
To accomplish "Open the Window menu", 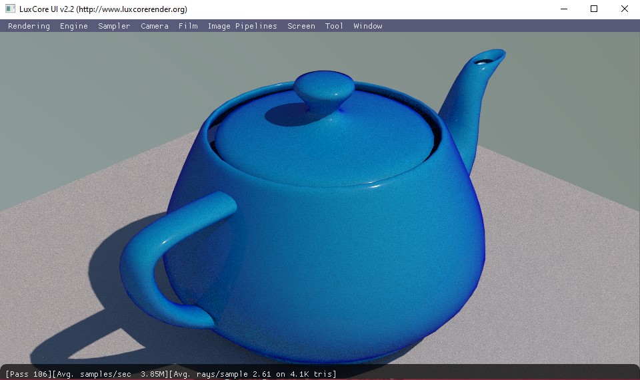I will click(368, 26).
